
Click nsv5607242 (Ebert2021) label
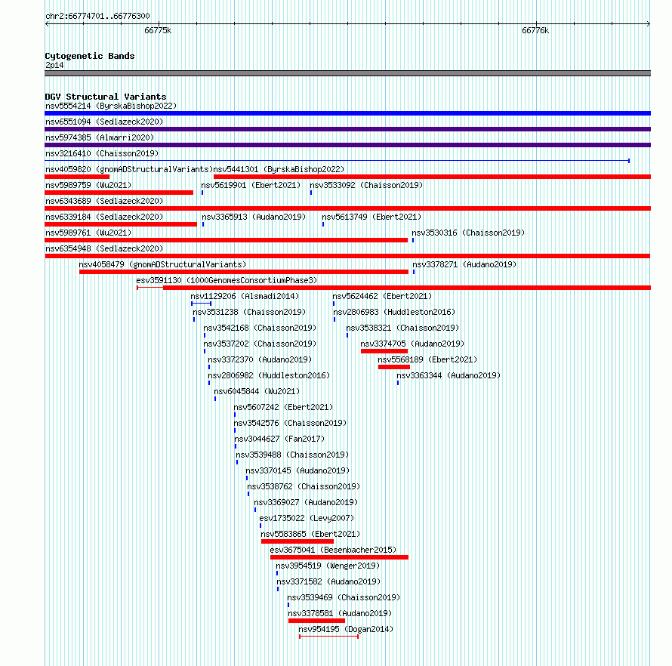click(x=283, y=407)
